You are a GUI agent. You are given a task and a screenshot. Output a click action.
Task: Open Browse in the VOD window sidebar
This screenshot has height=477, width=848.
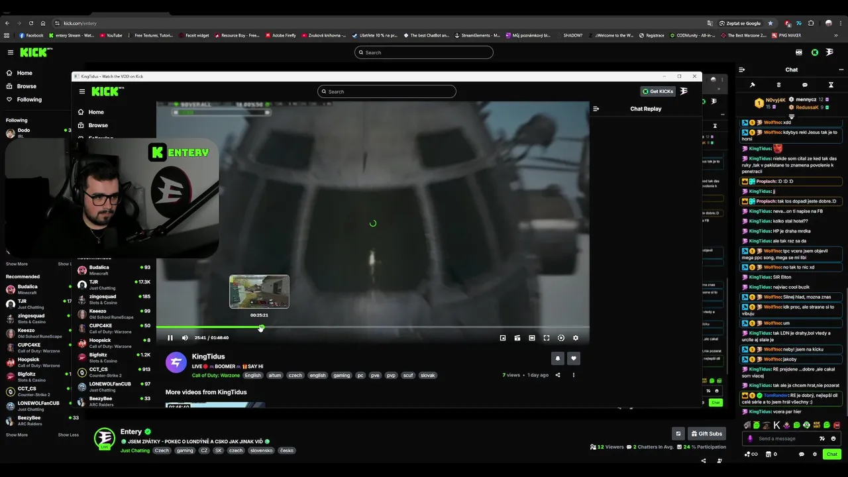98,125
